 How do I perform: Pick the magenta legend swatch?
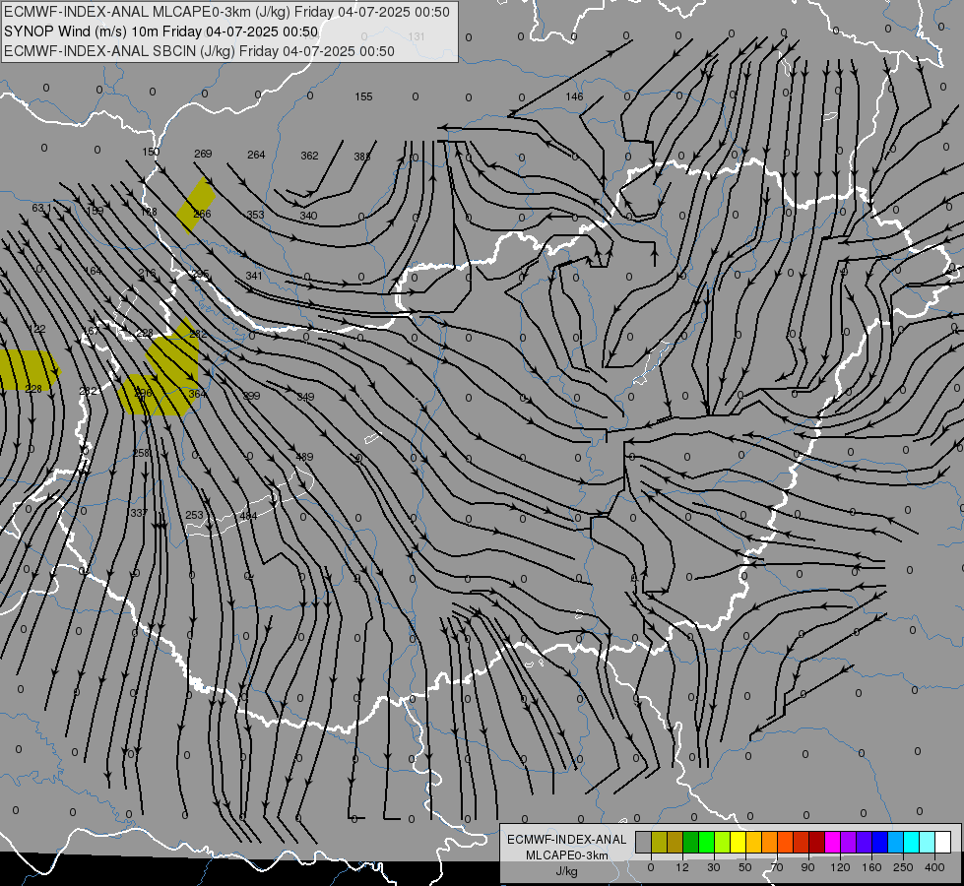tap(833, 842)
